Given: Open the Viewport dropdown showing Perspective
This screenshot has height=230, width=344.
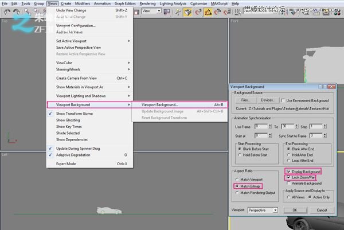Looking at the screenshot, I should pos(263,210).
